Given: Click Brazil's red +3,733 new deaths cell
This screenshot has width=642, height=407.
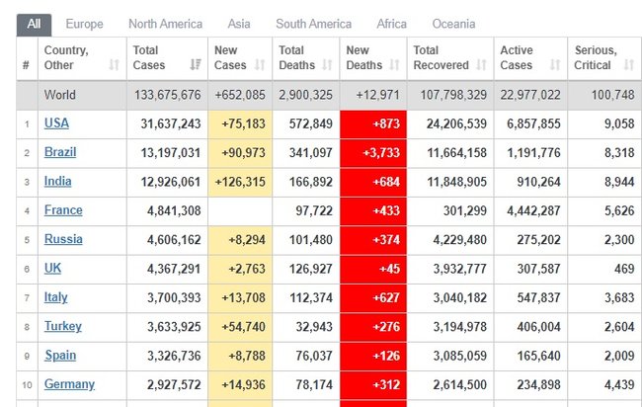Looking at the screenshot, I should click(372, 152).
